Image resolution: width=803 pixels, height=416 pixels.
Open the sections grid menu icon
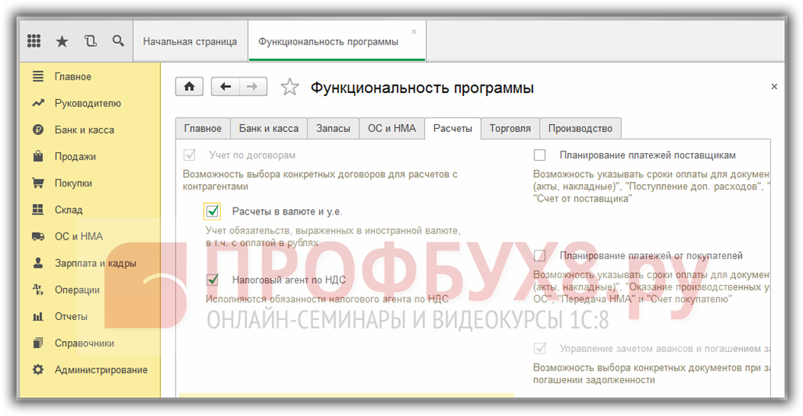click(x=34, y=41)
